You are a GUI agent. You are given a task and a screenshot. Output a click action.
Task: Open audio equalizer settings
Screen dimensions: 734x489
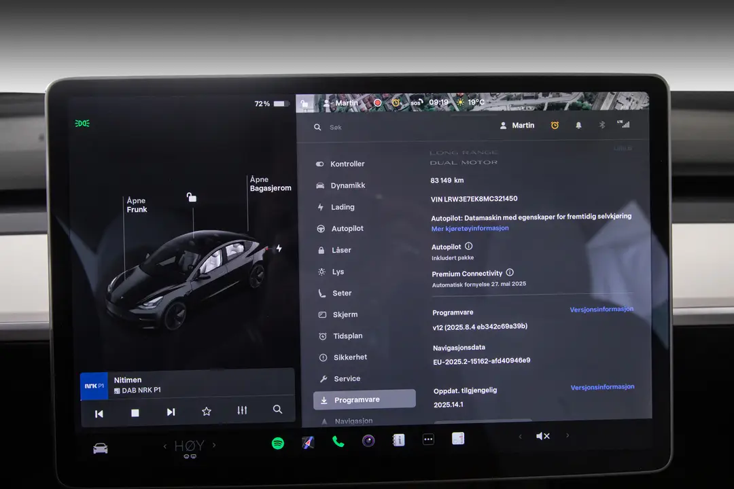coord(242,410)
